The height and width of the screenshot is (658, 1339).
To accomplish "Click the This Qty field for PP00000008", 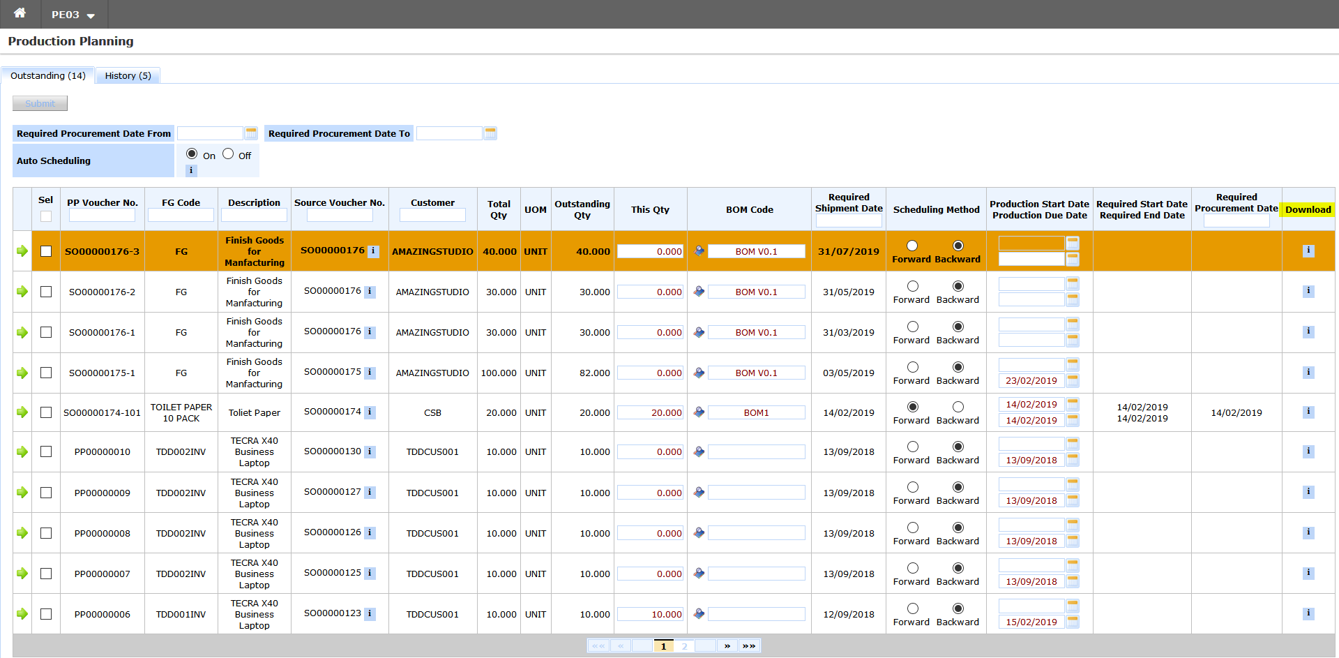I will pos(650,534).
